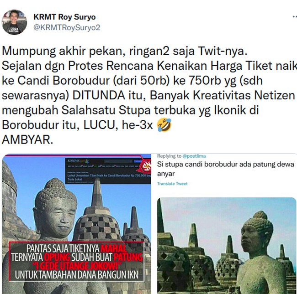Click Translate Tweet in the embedded image
Image resolution: width=297 pixels, height=294 pixels.
point(172,184)
